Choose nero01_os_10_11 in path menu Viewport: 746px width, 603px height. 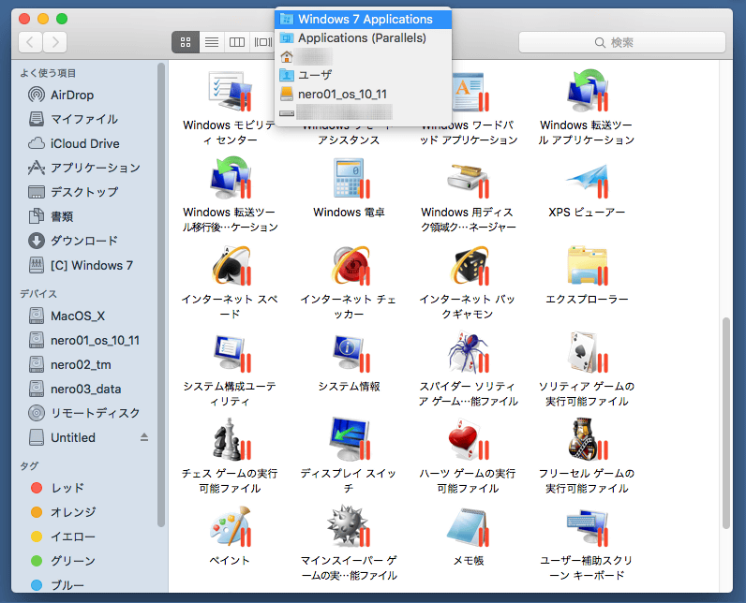pyautogui.click(x=363, y=94)
